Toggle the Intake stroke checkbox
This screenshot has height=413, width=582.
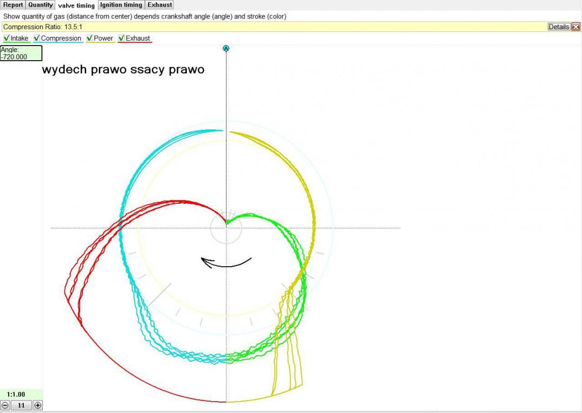7,38
